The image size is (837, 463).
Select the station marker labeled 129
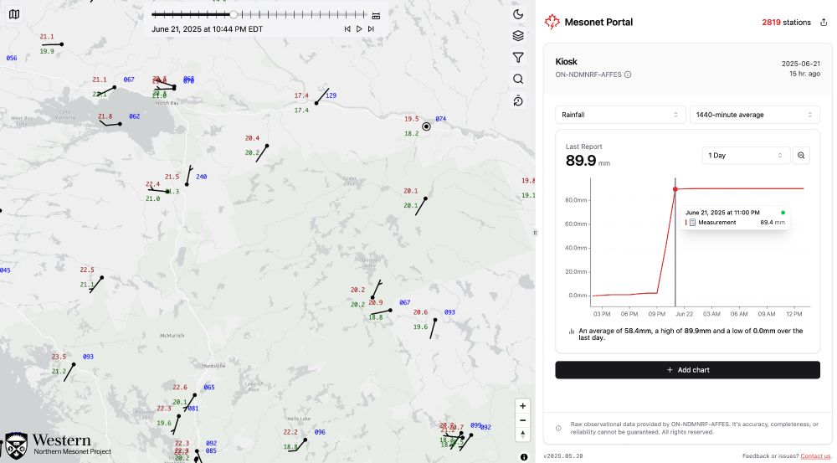[316, 103]
